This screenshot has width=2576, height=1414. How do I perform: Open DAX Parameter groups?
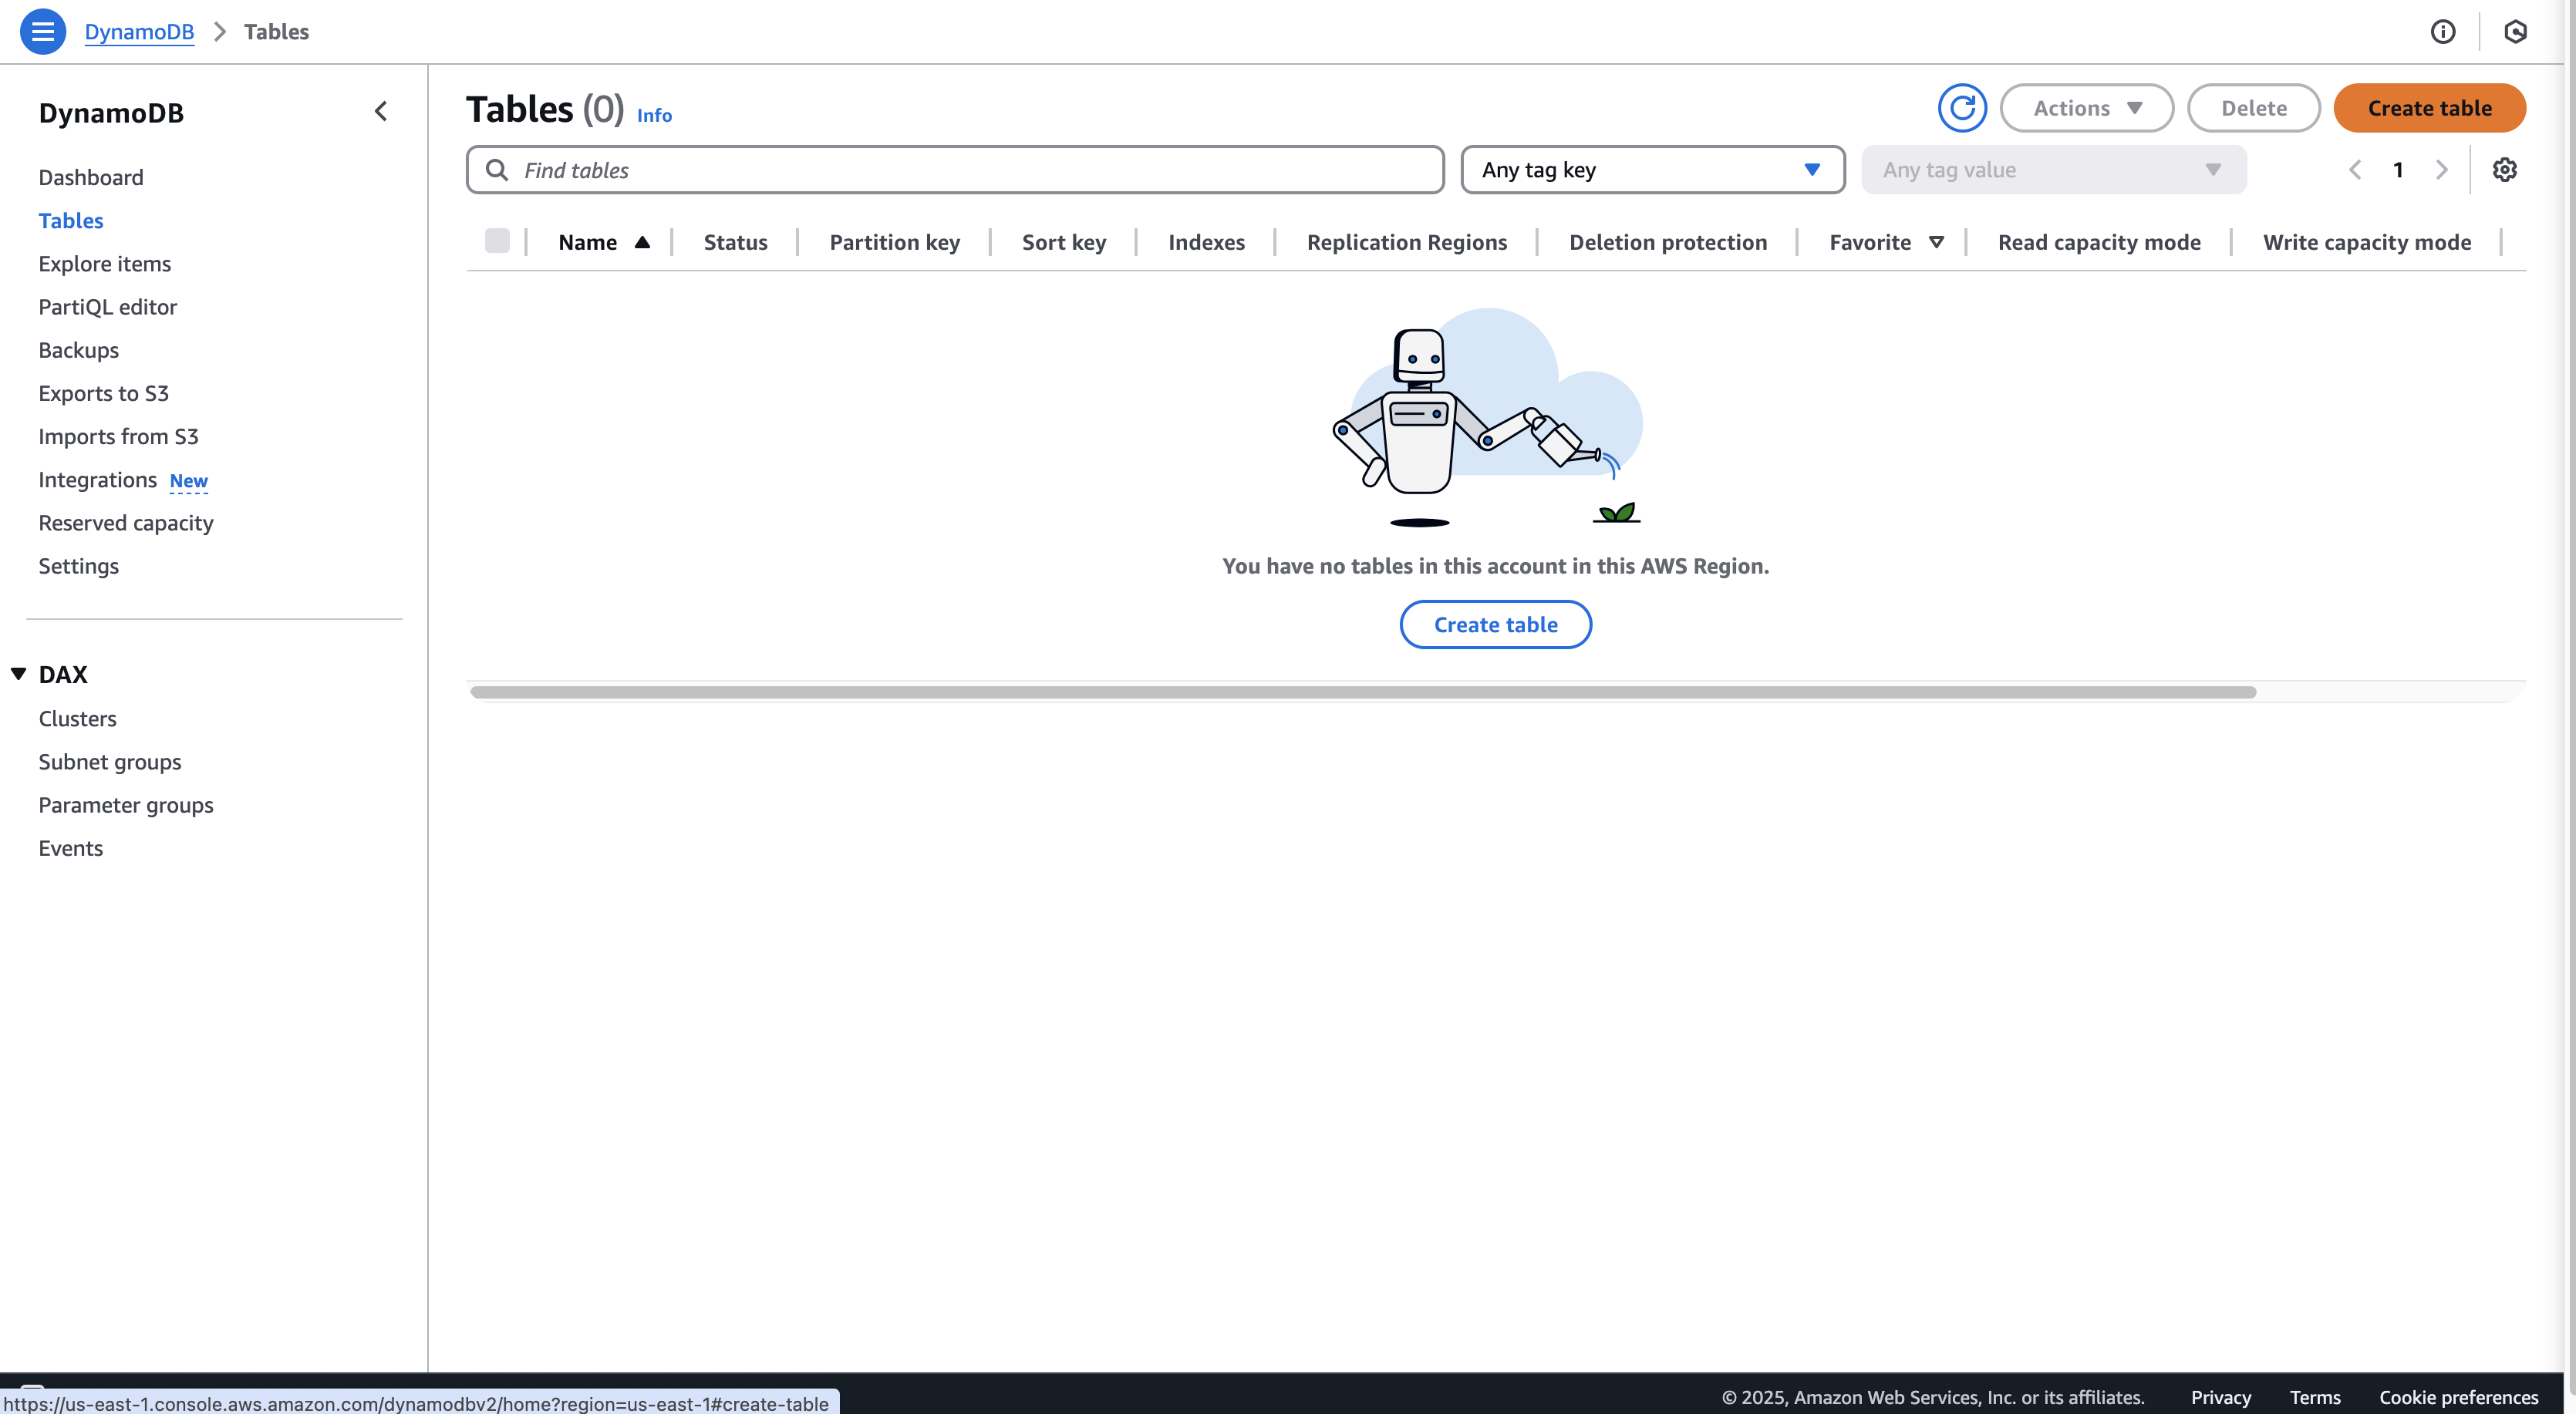point(126,805)
